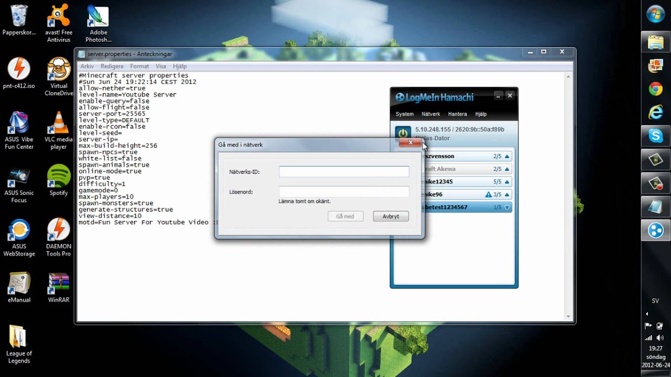This screenshot has height=377, width=671.
Task: Open ASUS WebStorage desktop icon
Action: 19,238
